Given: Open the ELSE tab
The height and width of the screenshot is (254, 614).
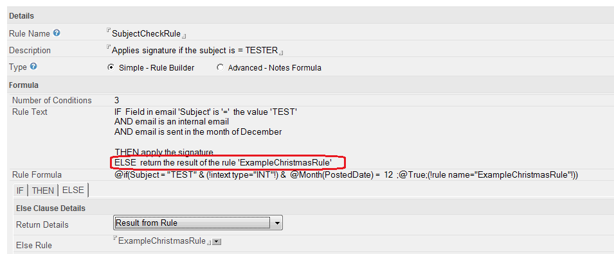Looking at the screenshot, I should tap(73, 190).
